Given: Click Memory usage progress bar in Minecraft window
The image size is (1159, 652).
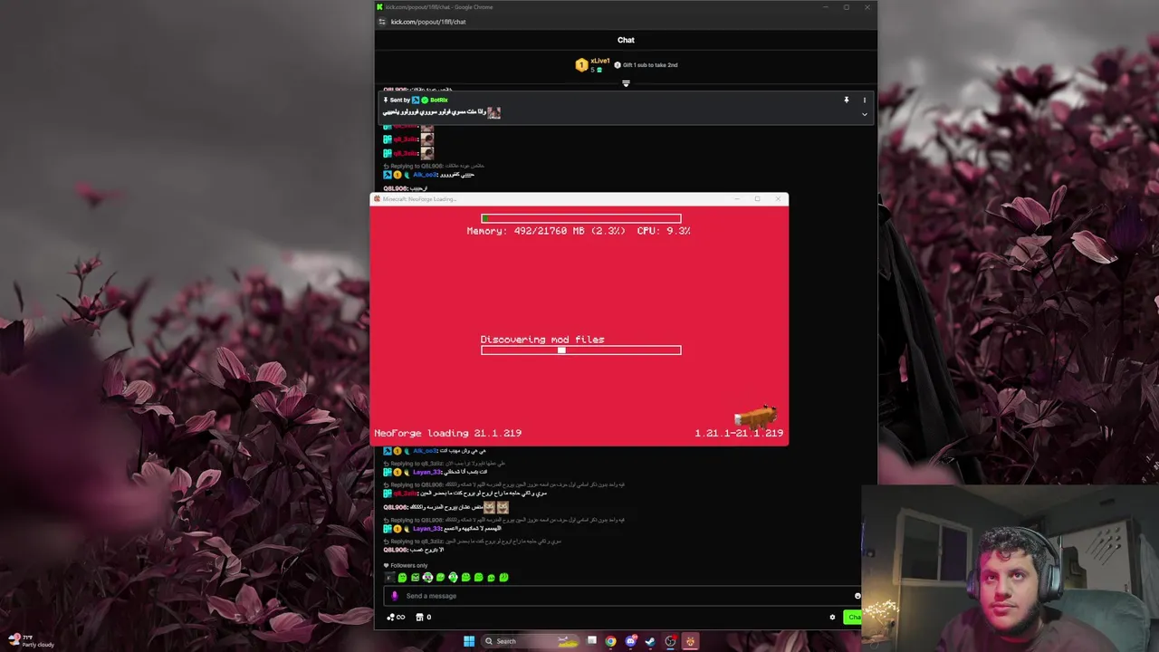Looking at the screenshot, I should pyautogui.click(x=580, y=218).
